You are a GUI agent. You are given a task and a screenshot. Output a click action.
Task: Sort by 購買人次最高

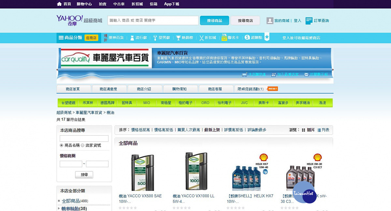pyautogui.click(x=189, y=130)
